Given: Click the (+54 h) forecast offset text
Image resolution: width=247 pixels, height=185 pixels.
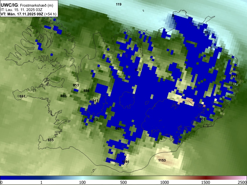Looking at the screenshot, I should point(50,14).
